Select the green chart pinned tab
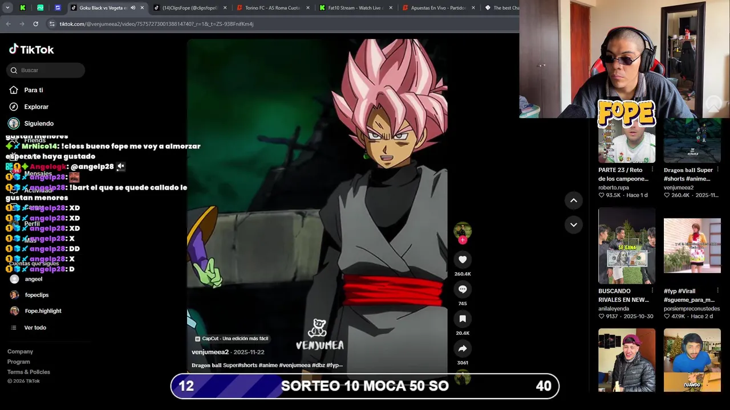This screenshot has width=730, height=410. pos(40,8)
